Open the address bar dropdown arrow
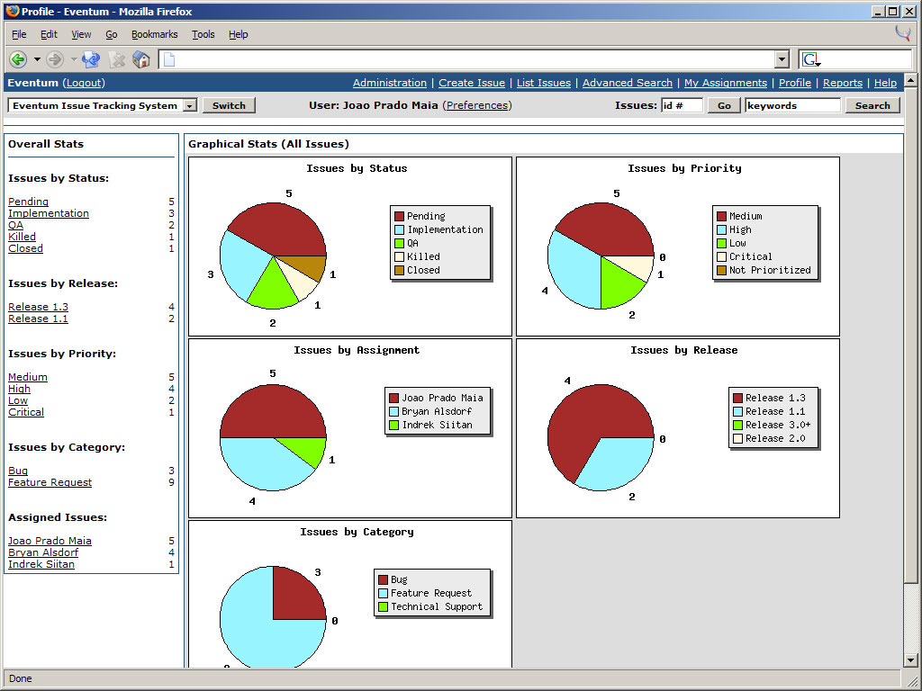The width and height of the screenshot is (922, 691). (x=782, y=59)
